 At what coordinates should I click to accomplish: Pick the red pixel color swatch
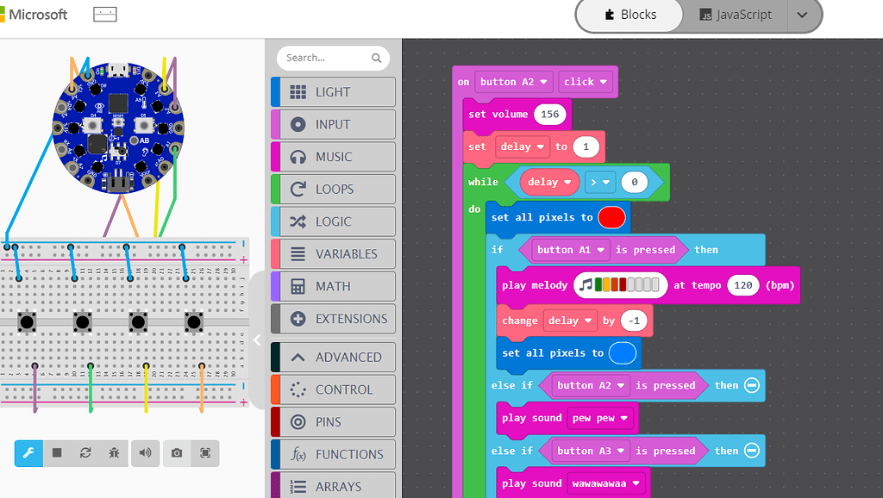(611, 218)
